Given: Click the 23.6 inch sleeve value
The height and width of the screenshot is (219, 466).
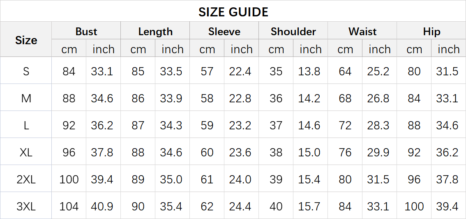Looking at the screenshot, I should (240, 152).
